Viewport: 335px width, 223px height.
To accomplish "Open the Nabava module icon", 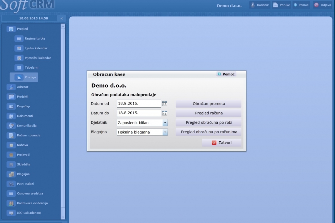I will [11, 145].
